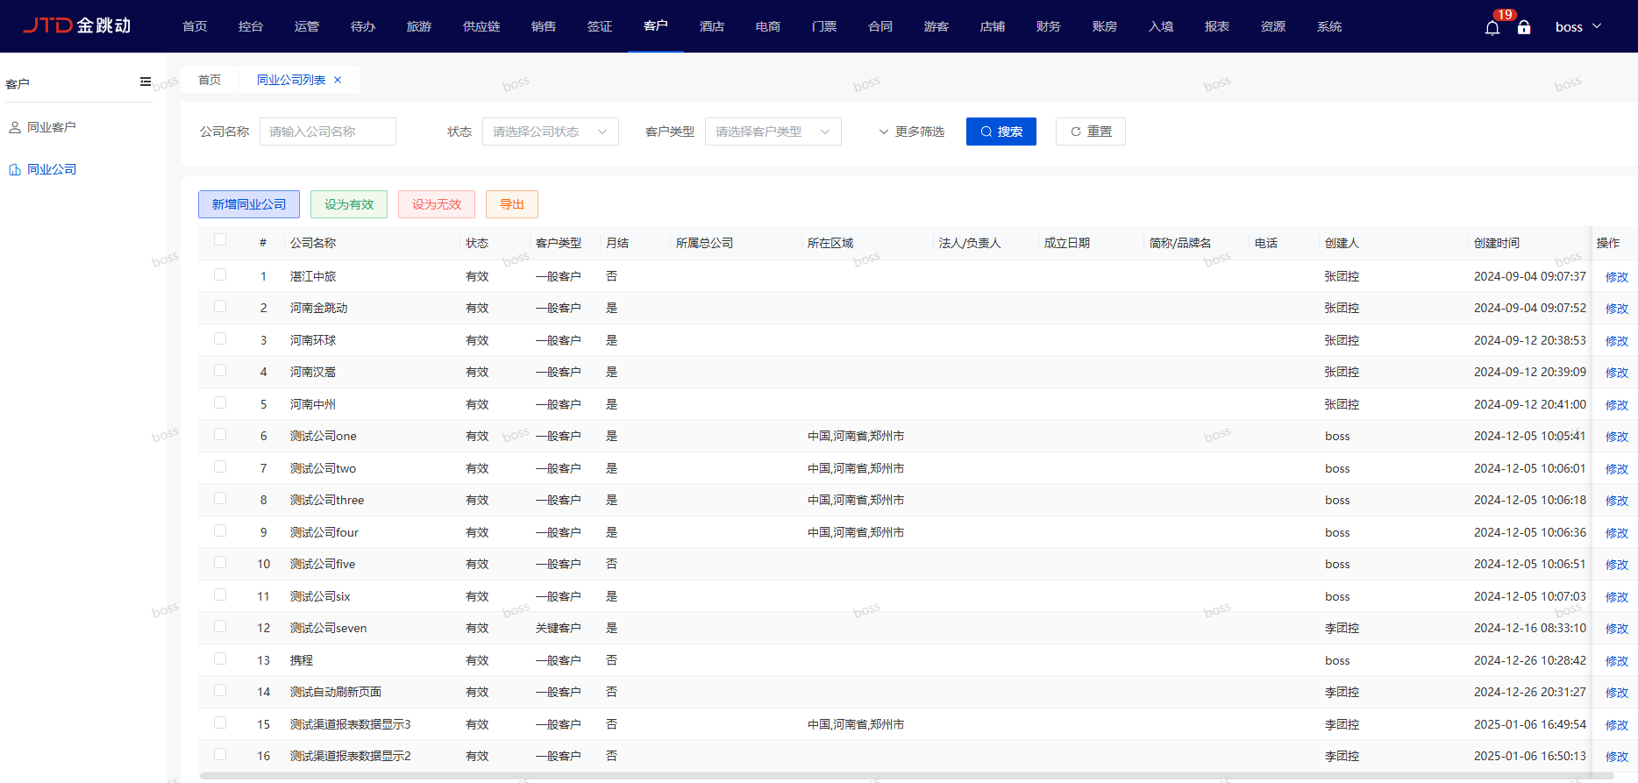Image resolution: width=1638 pixels, height=783 pixels.
Task: Expand the 更多筛选 filters
Action: coord(911,132)
